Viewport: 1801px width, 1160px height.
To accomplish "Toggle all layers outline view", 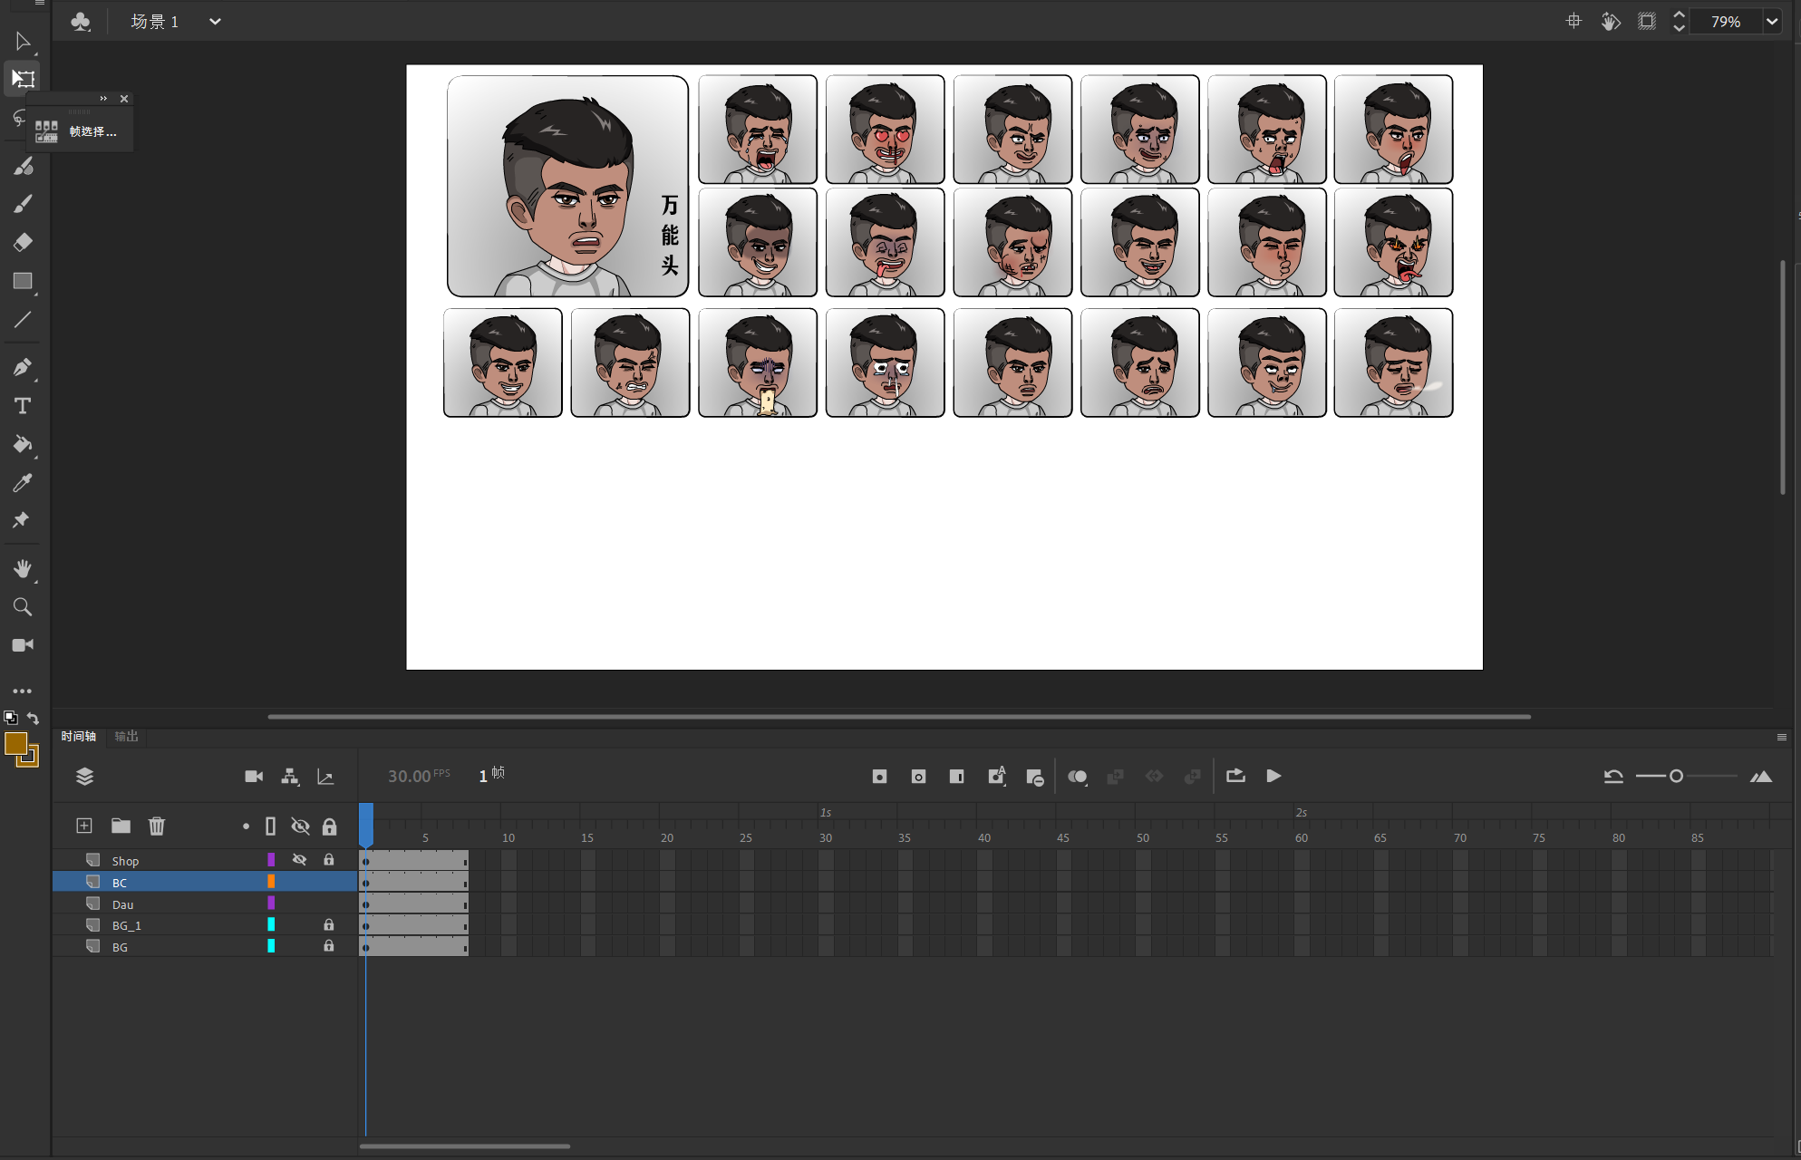I will coord(270,826).
